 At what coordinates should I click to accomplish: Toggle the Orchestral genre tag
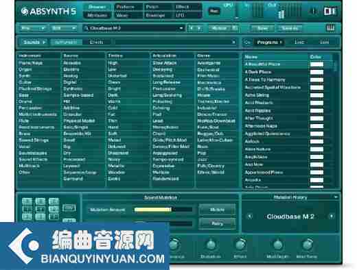(209, 69)
